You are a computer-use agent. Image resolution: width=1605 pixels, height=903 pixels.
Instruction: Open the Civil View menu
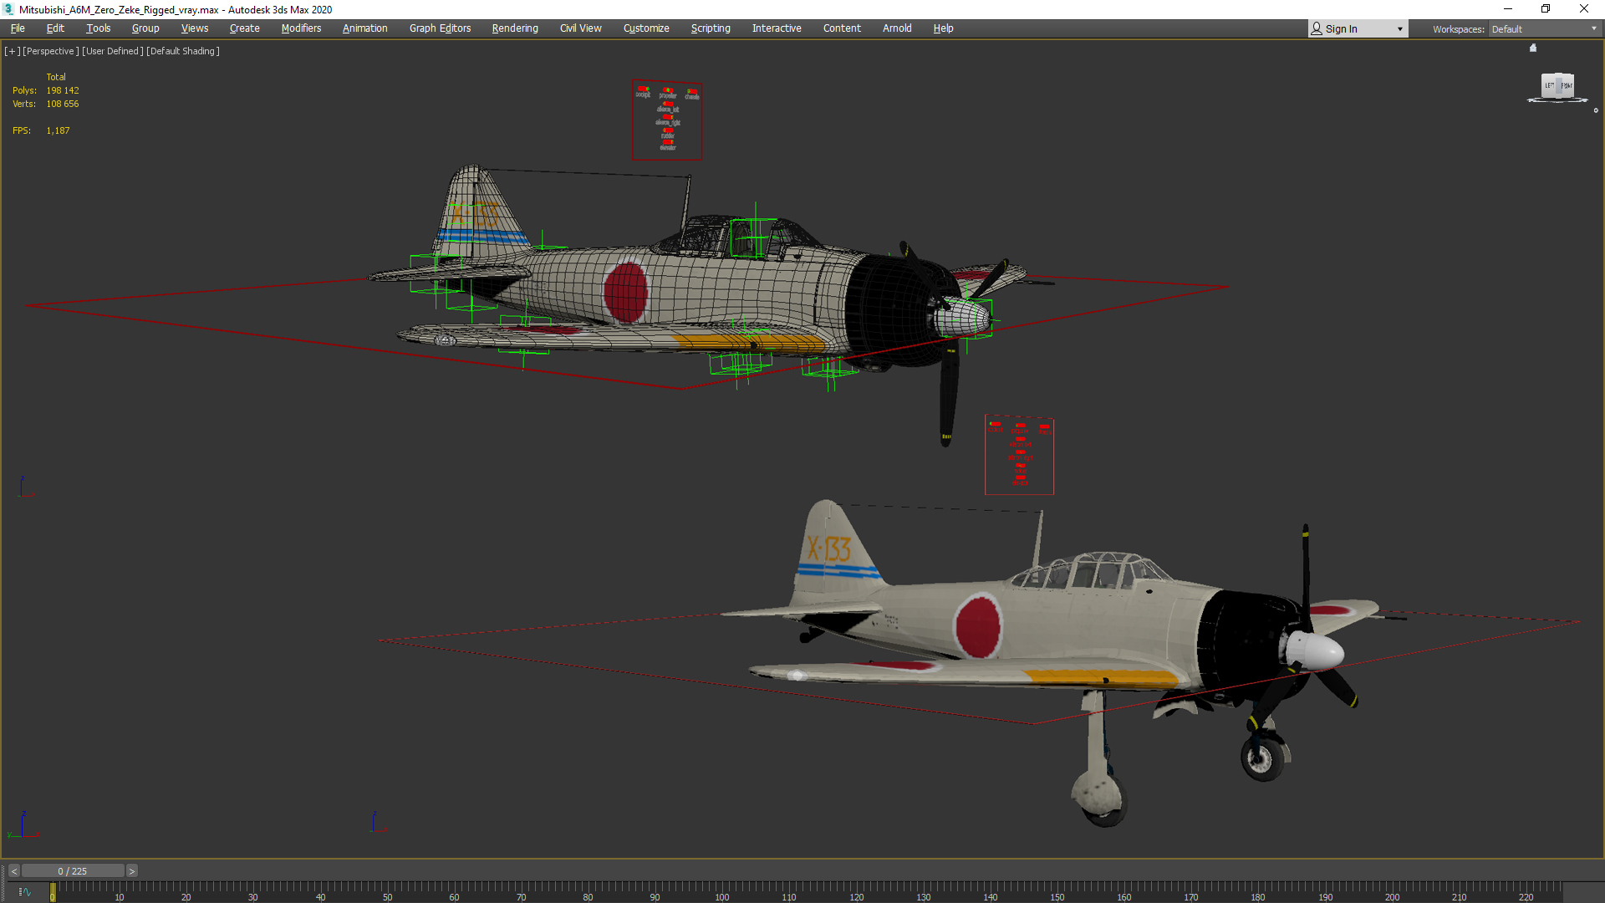[x=580, y=28]
